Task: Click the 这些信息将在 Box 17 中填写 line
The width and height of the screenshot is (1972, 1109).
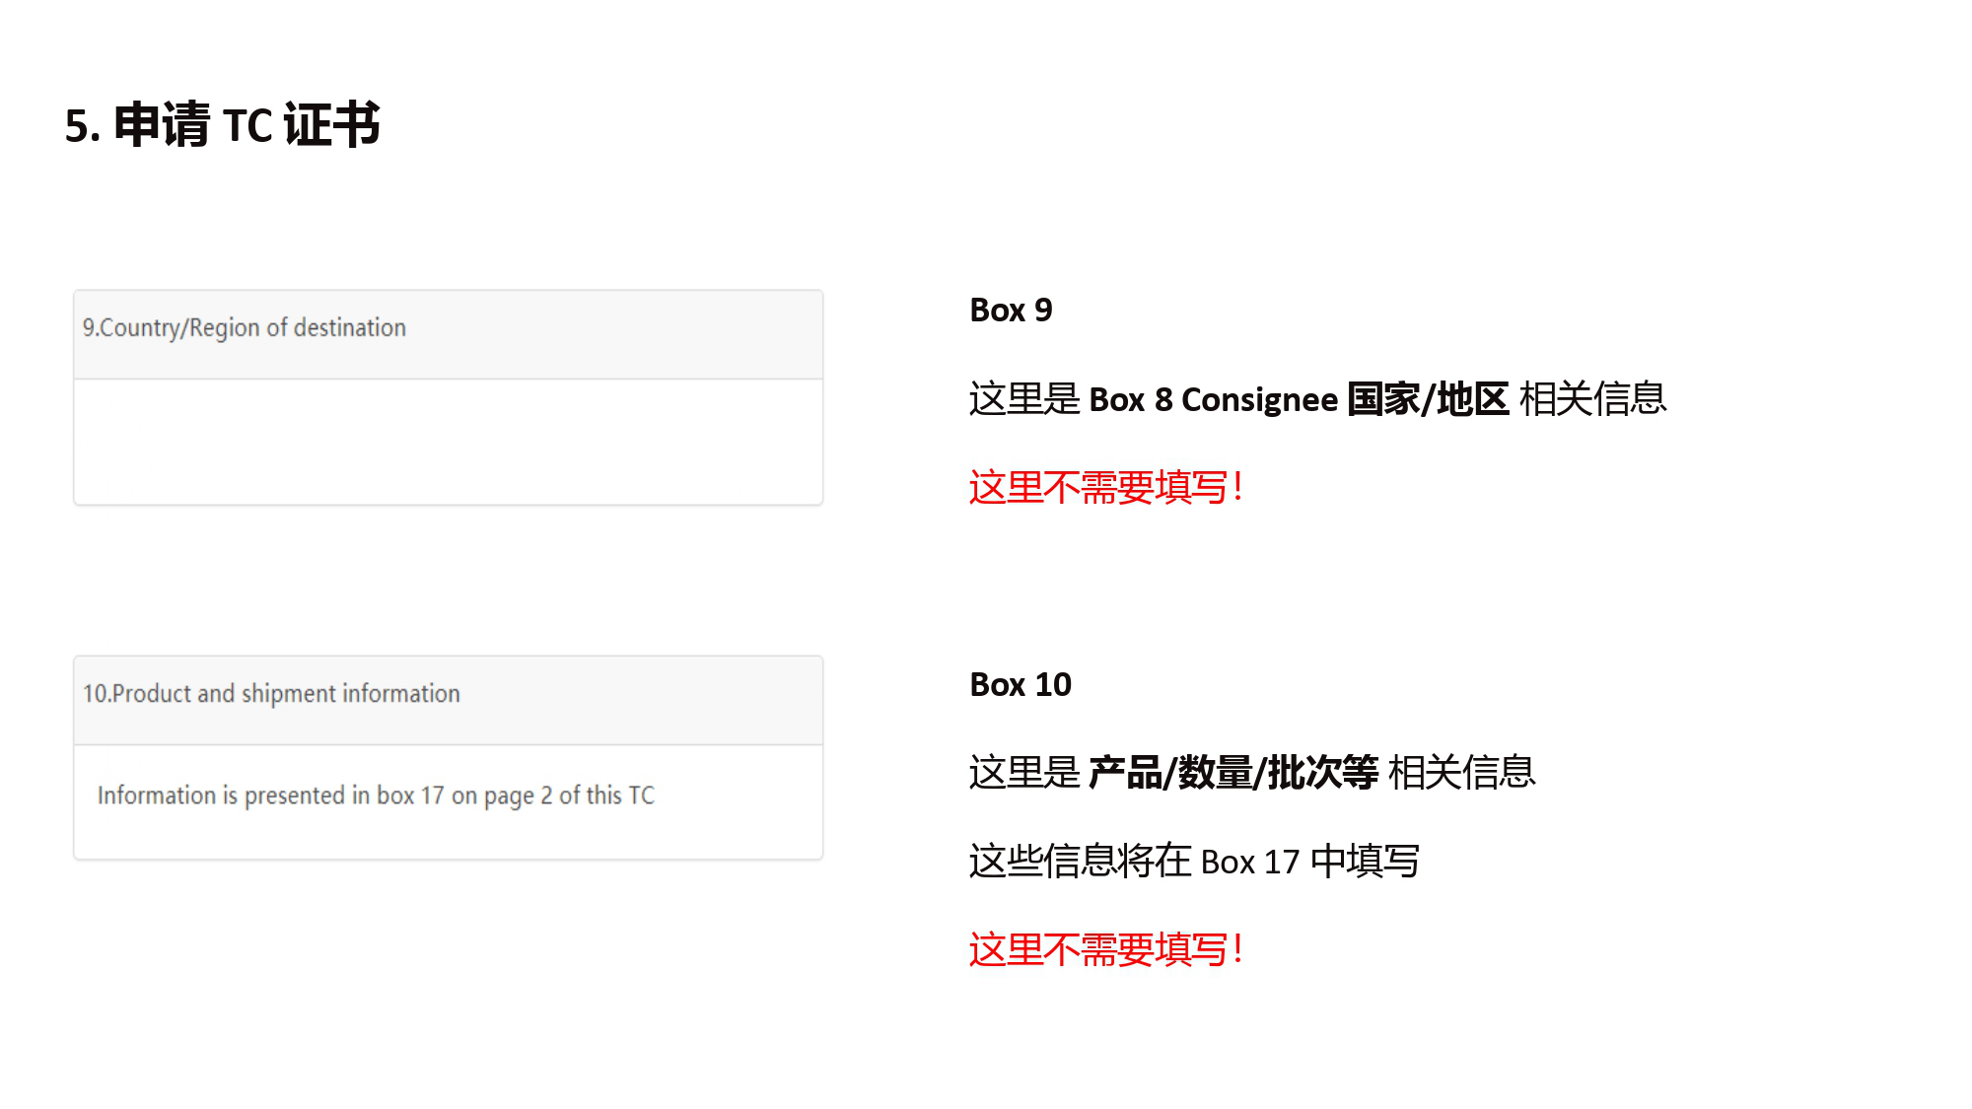Action: [x=1194, y=862]
